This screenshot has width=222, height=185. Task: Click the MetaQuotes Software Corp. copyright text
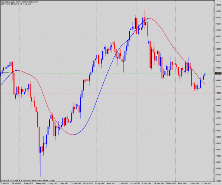click(x=28, y=180)
